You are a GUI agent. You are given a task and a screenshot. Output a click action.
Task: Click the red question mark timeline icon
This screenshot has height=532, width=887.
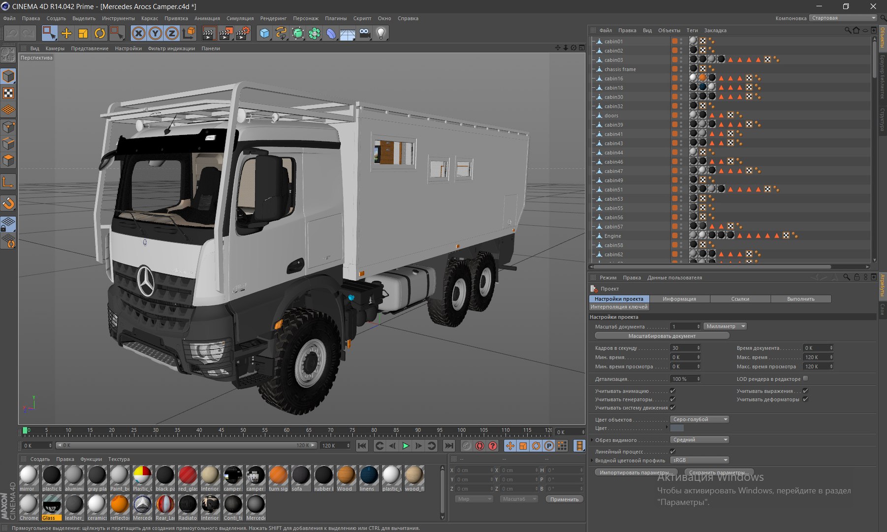[492, 446]
